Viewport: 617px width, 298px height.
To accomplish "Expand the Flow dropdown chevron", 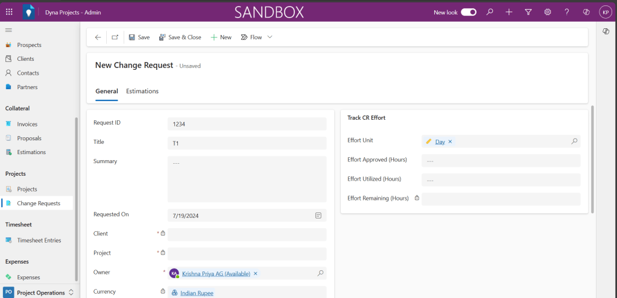I will pos(270,37).
